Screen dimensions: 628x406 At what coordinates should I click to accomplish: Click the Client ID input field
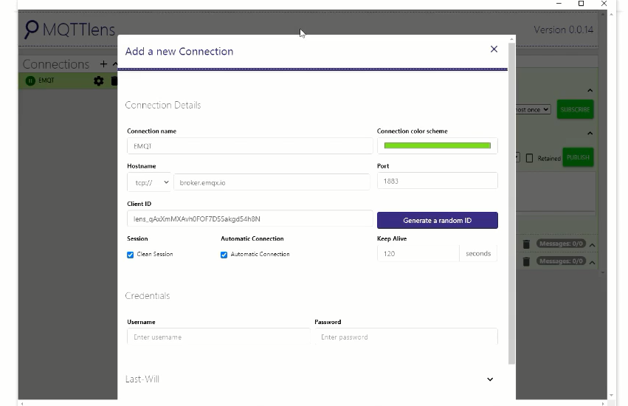[x=250, y=219]
